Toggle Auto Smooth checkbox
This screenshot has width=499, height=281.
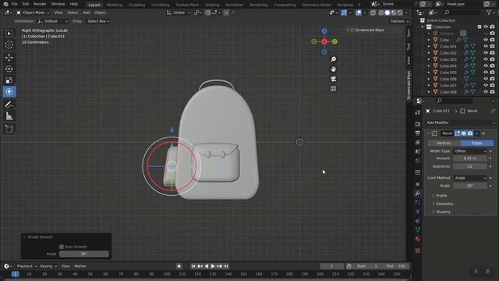point(62,247)
